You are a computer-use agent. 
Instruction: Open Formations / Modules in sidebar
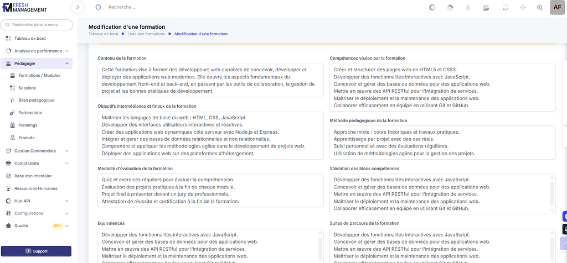[x=39, y=75]
